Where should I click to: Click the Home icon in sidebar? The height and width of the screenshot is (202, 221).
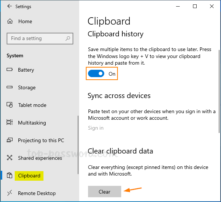10,21
